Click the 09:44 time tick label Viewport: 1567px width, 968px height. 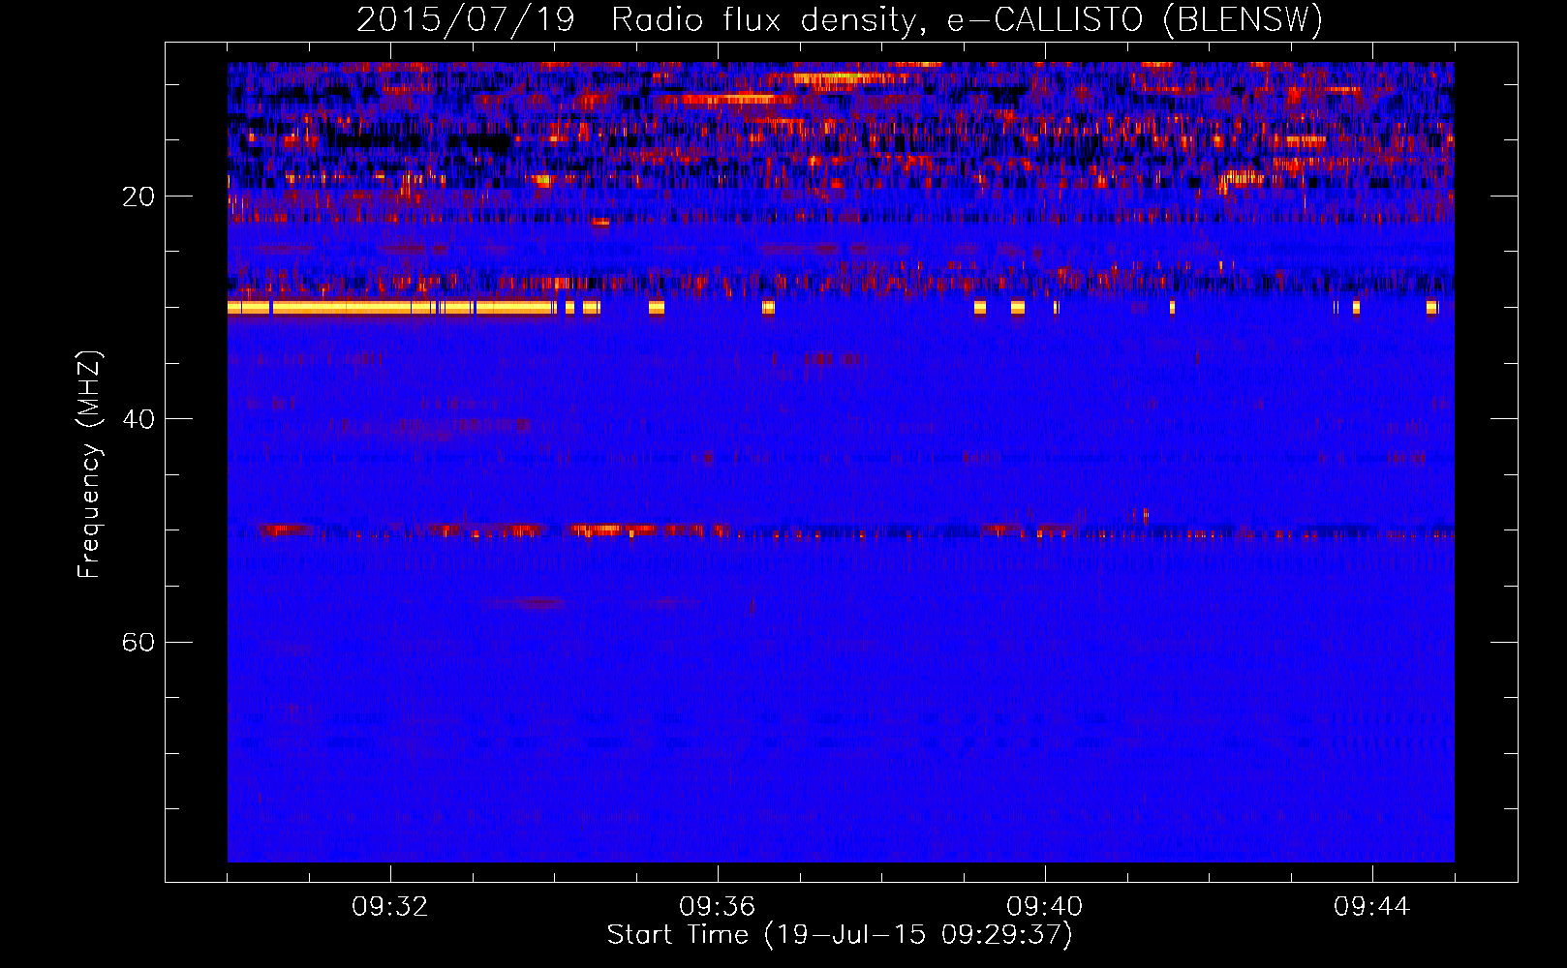[1372, 907]
